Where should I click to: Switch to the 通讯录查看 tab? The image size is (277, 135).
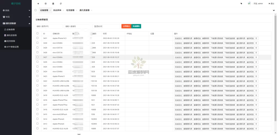click(84, 11)
